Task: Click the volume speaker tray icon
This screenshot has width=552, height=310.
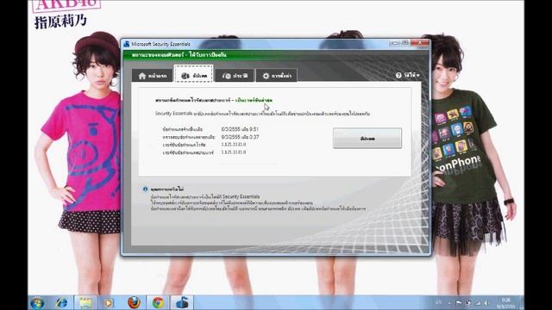Action: click(x=486, y=302)
